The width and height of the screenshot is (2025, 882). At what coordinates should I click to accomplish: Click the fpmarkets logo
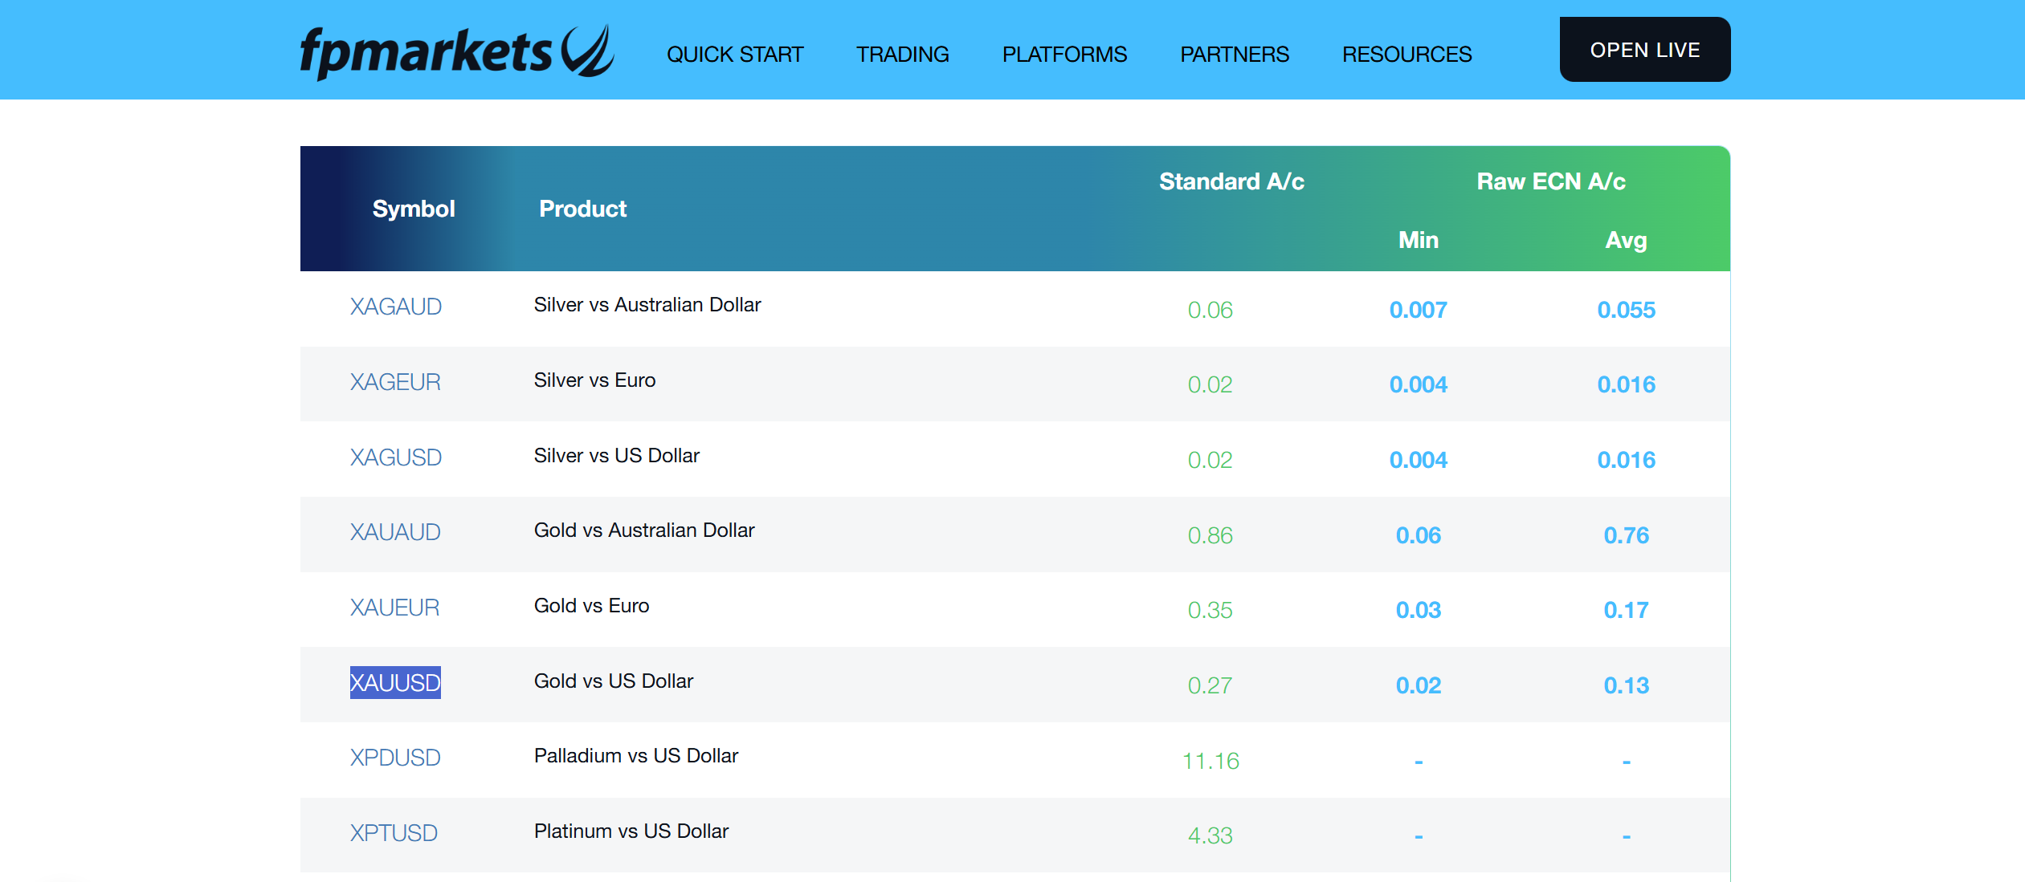coord(457,52)
